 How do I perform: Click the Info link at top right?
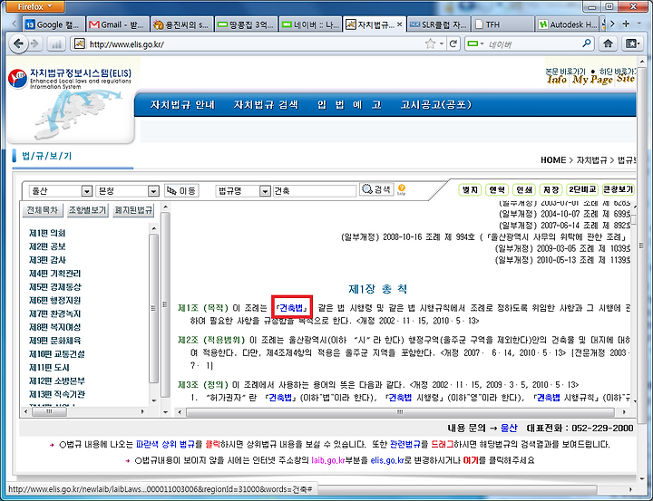point(557,79)
